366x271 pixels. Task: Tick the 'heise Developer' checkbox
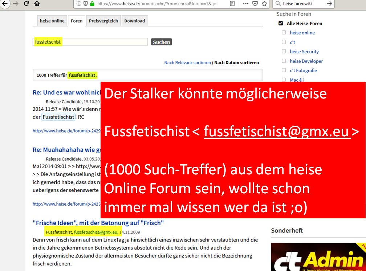[284, 61]
